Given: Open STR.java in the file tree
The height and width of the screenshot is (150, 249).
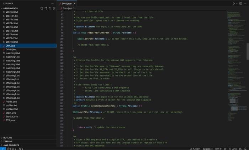Looking at the screenshot, I should click(10, 120).
